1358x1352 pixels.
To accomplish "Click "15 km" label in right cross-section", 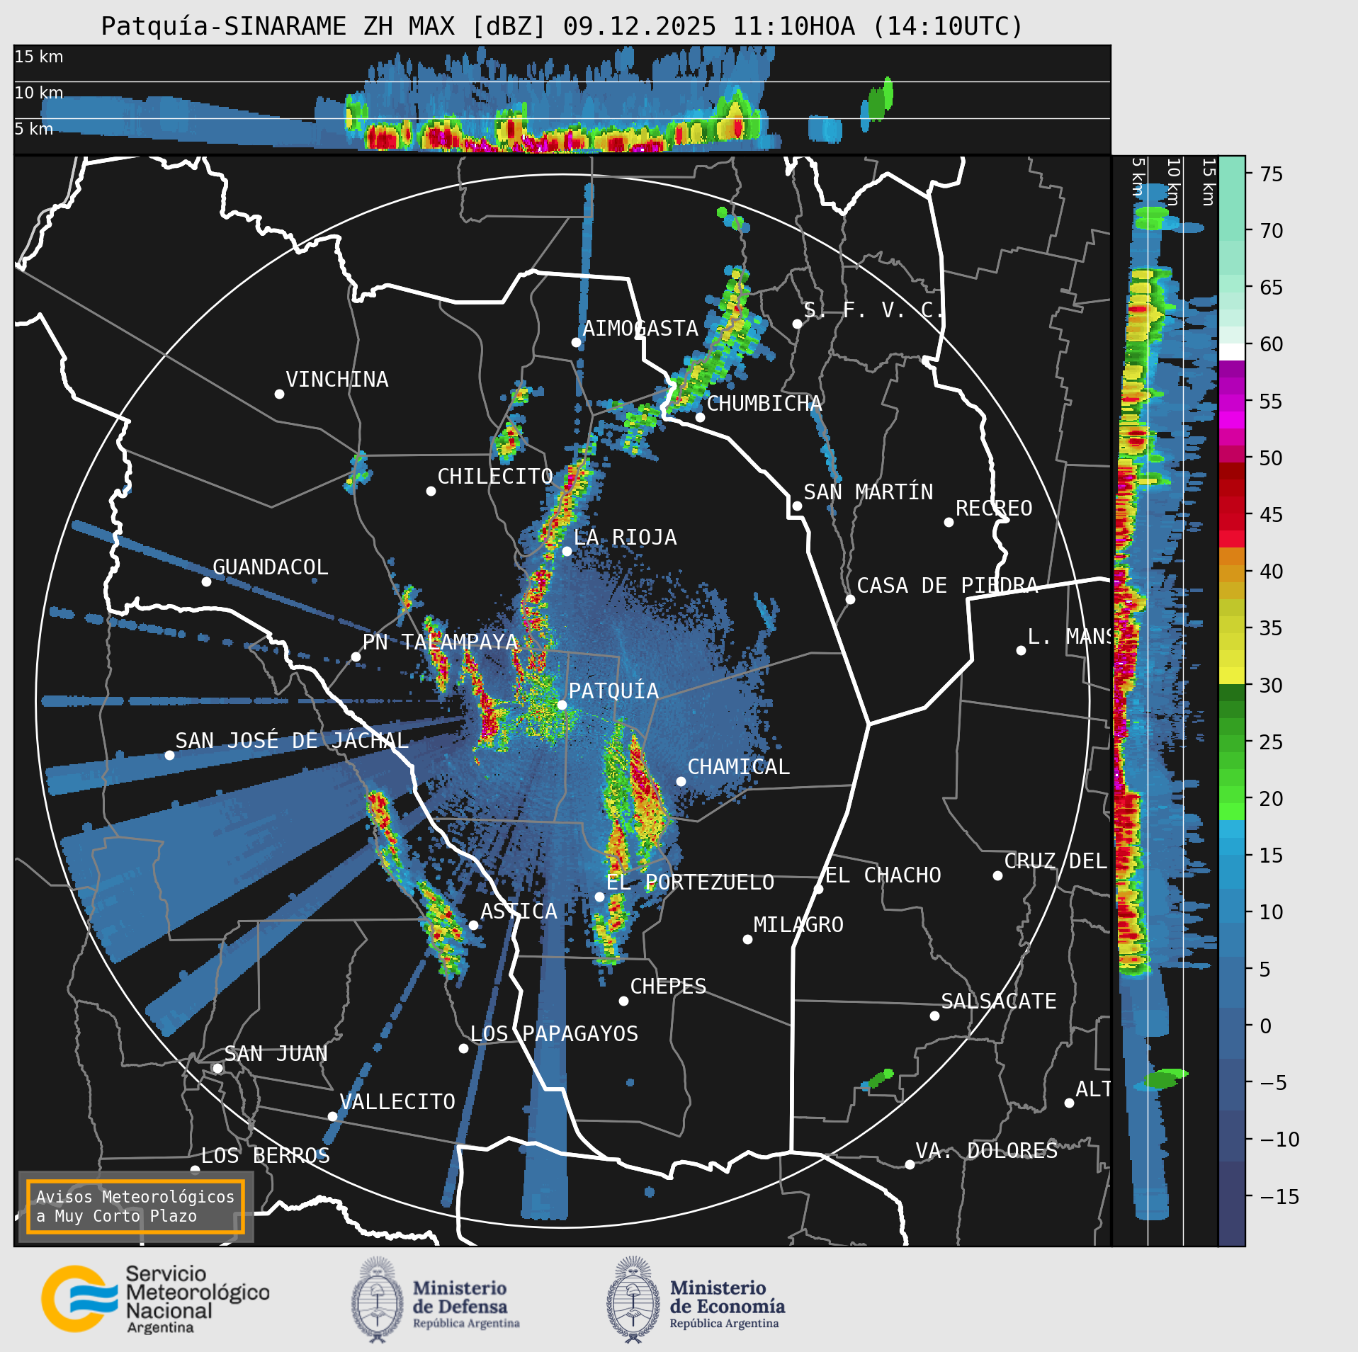I will click(1209, 182).
